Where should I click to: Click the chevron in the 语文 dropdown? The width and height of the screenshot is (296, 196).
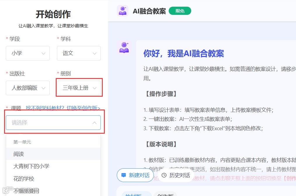95,54
